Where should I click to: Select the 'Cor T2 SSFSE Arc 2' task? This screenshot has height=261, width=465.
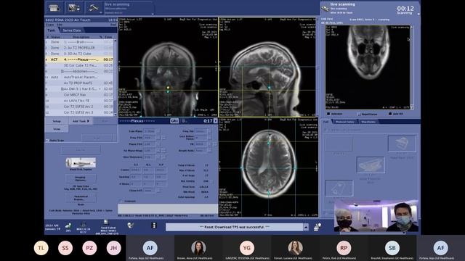click(79, 107)
